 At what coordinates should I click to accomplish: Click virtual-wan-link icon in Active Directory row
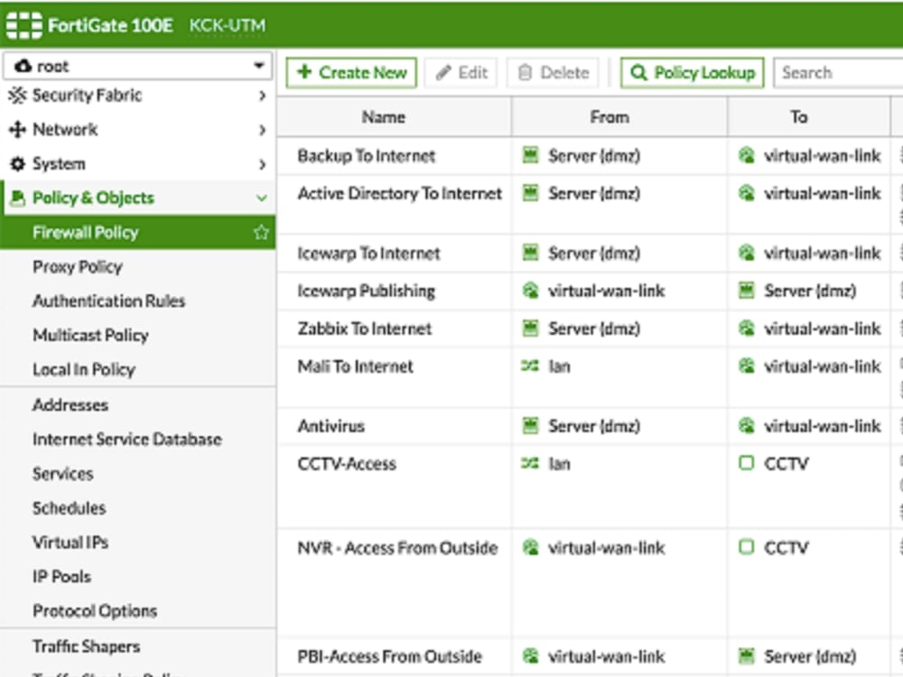pyautogui.click(x=747, y=193)
